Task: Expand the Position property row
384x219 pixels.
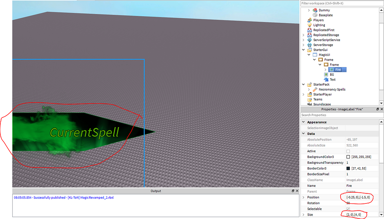Action: tap(303, 197)
